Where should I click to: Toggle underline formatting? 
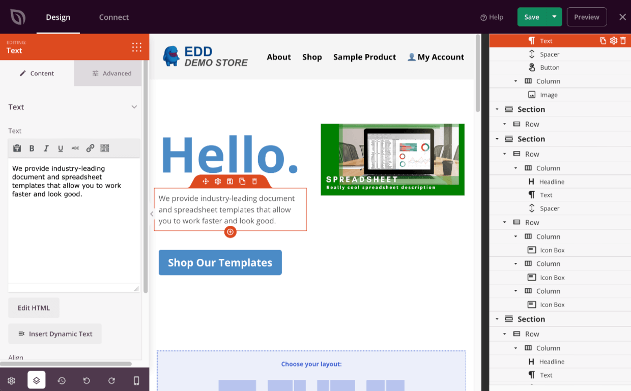[60, 148]
